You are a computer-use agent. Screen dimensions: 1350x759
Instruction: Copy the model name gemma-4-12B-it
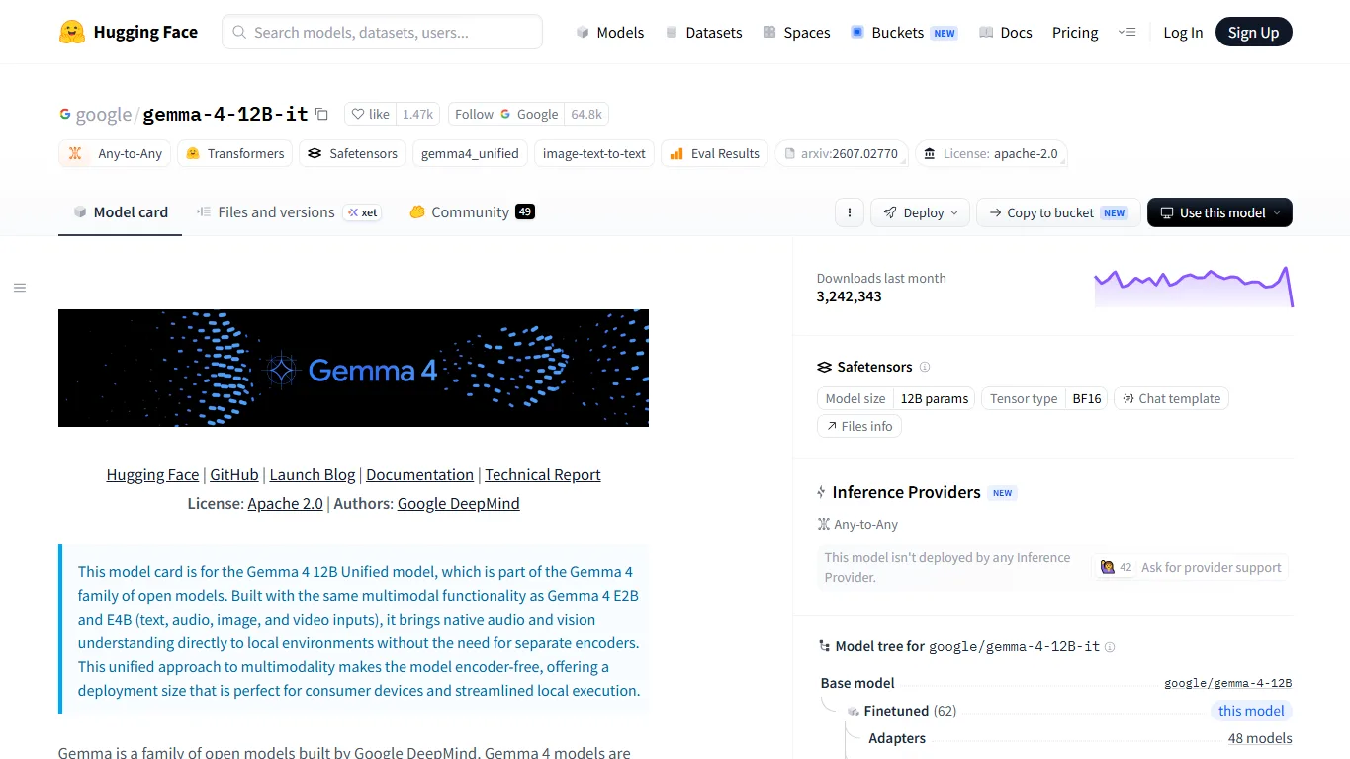tap(321, 114)
